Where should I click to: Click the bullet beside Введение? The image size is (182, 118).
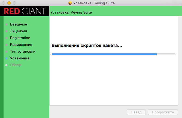6,24
